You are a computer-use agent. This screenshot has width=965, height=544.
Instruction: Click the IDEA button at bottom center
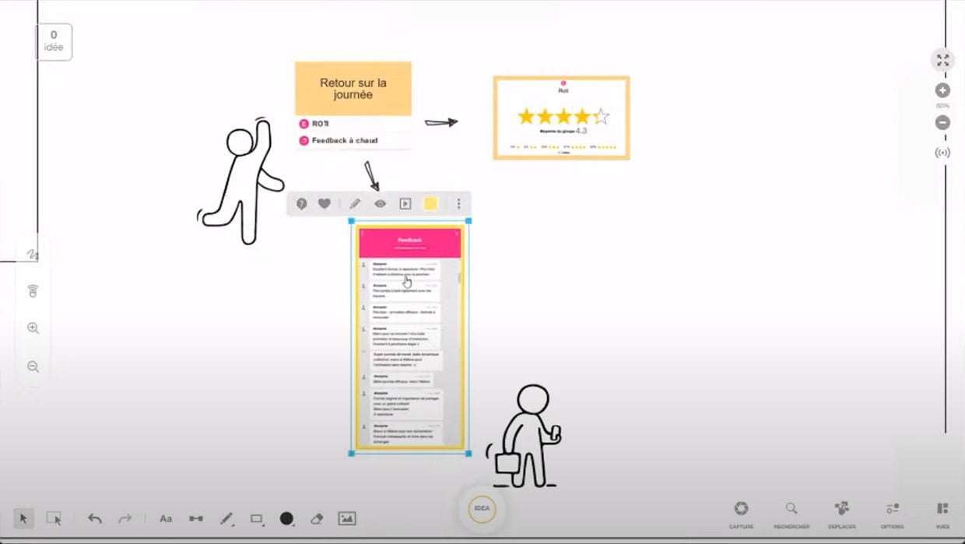(x=482, y=507)
